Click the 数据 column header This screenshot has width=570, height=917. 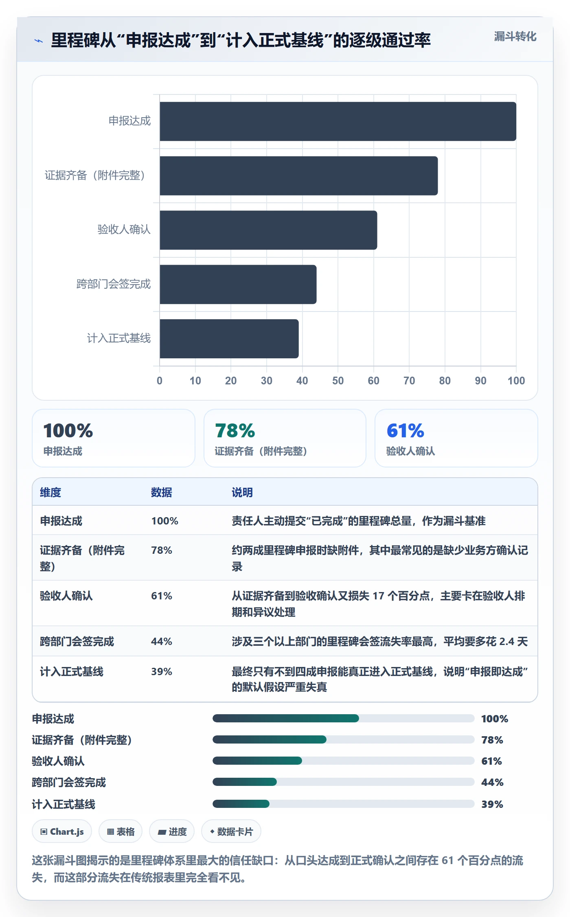point(162,492)
